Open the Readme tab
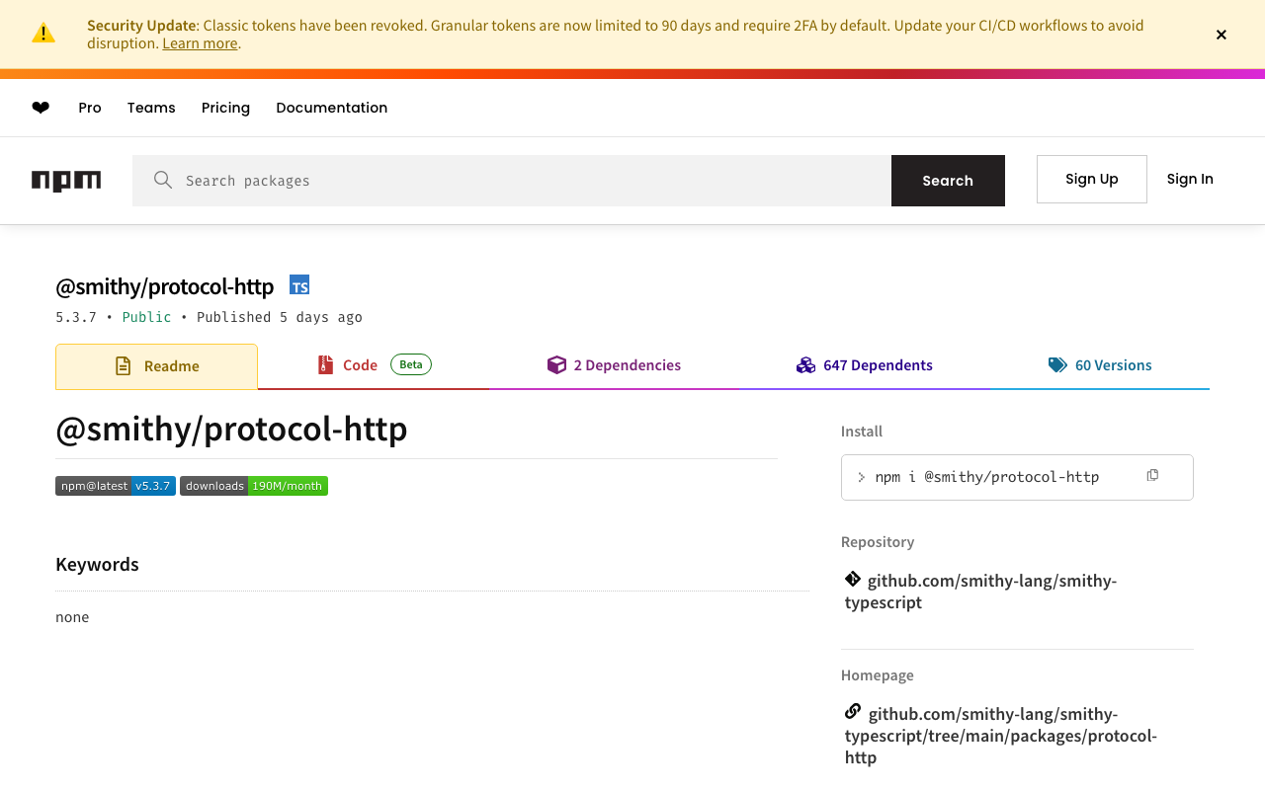1265x790 pixels. 157,366
